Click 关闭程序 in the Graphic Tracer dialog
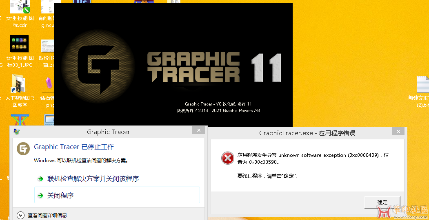Image resolution: width=429 pixels, height=220 pixels. pos(117,195)
